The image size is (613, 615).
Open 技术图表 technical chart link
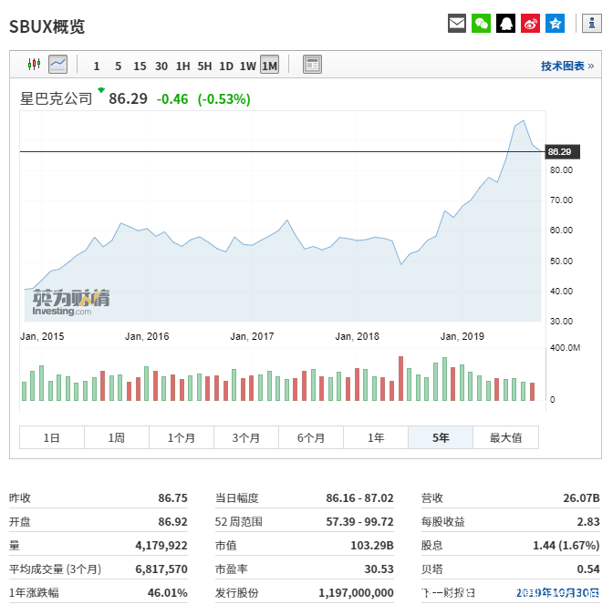[567, 66]
